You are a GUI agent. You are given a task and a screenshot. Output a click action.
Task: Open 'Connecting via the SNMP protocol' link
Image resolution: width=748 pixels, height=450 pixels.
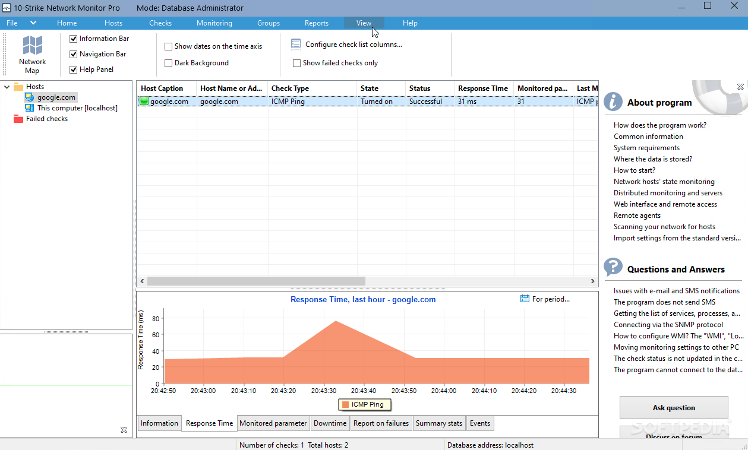[668, 325]
